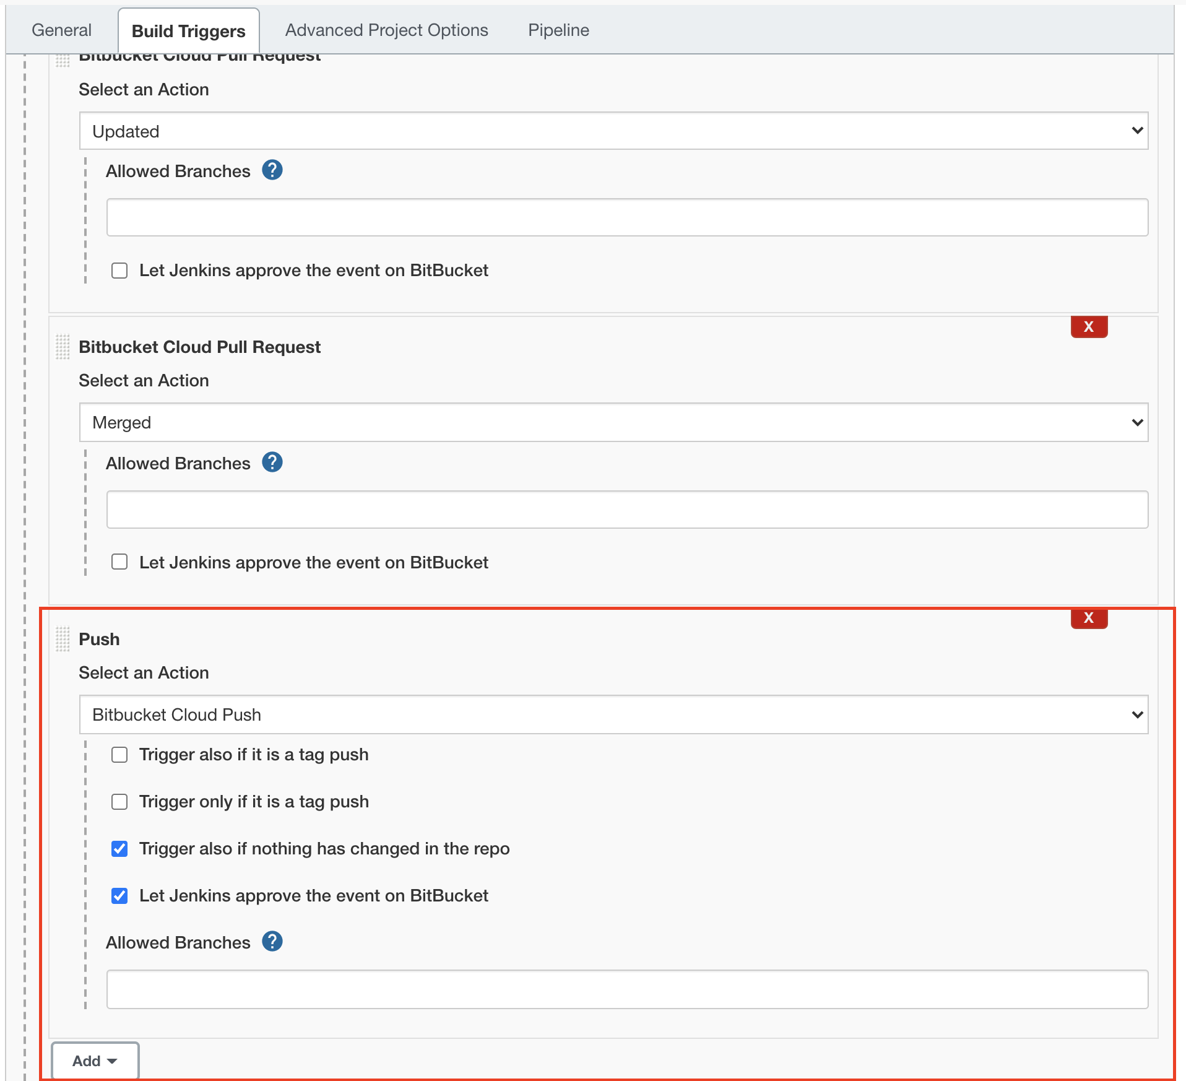Open the Allowed Branches help for Merged trigger

coord(272,462)
